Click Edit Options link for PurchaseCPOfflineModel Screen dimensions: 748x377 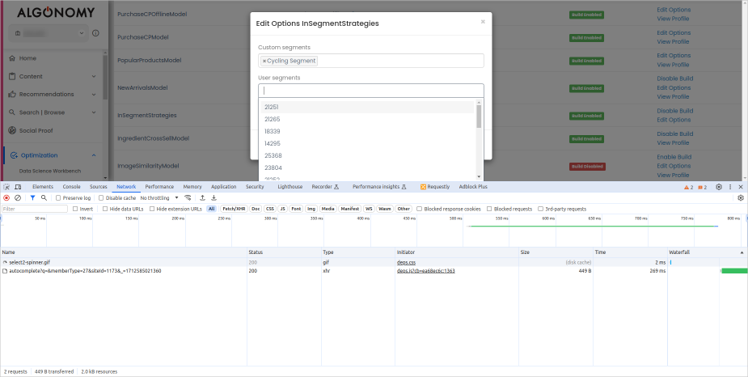point(674,10)
